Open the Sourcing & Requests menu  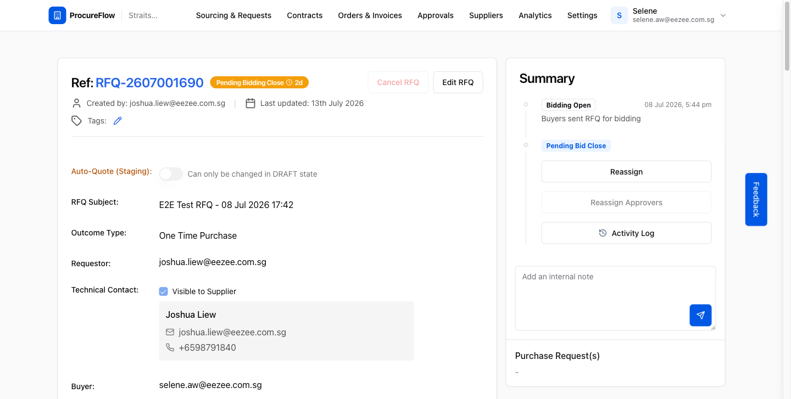[x=233, y=15]
